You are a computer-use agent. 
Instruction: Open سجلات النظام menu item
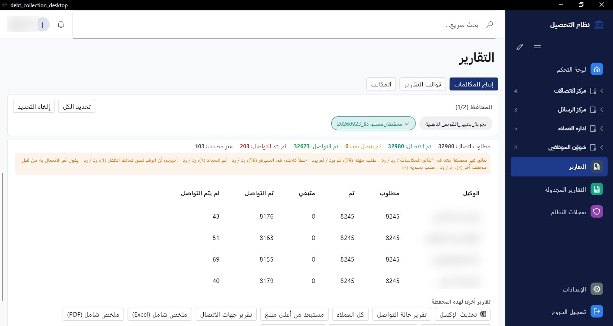pos(559,212)
